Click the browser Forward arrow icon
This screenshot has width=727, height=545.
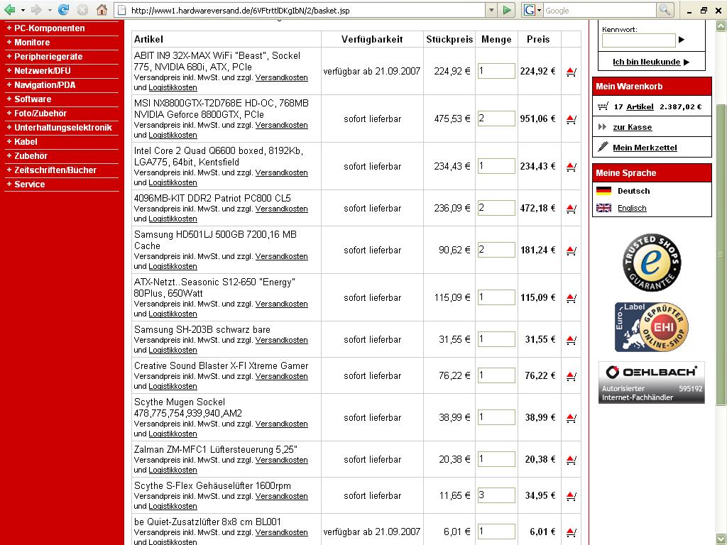[x=36, y=10]
